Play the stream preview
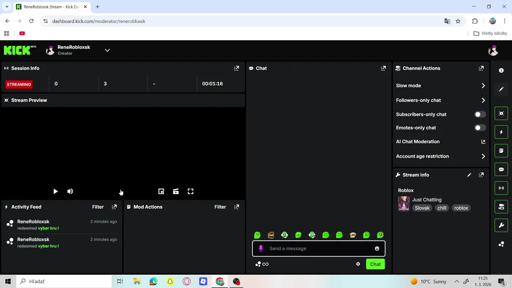Viewport: 512px width, 288px height. point(56,192)
